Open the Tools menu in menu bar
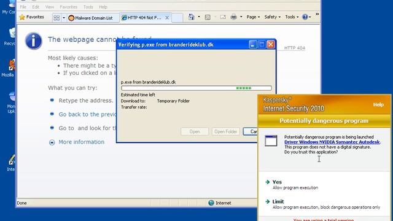 click(88, 7)
